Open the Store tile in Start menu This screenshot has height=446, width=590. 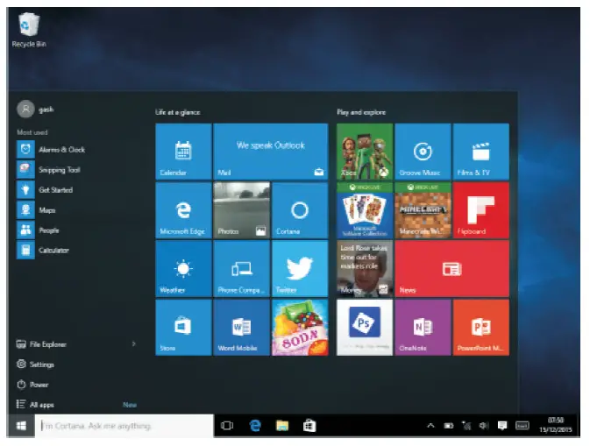[x=183, y=327]
